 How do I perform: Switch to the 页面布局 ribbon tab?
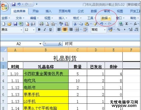(65, 11)
